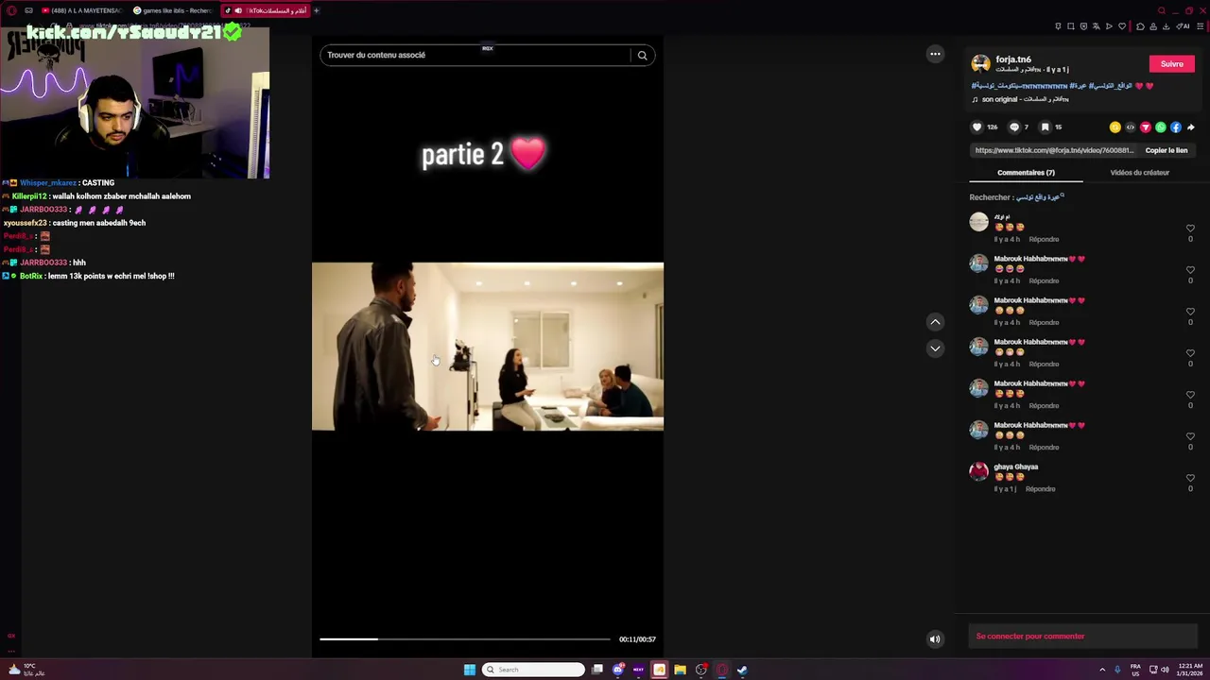Click the ghaya Ghayaa commenter name
1210x680 pixels.
tap(1015, 467)
